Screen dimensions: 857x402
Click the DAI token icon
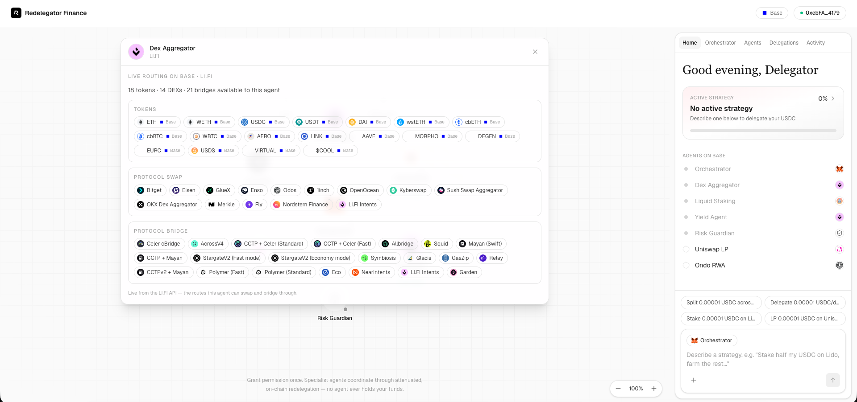(352, 122)
